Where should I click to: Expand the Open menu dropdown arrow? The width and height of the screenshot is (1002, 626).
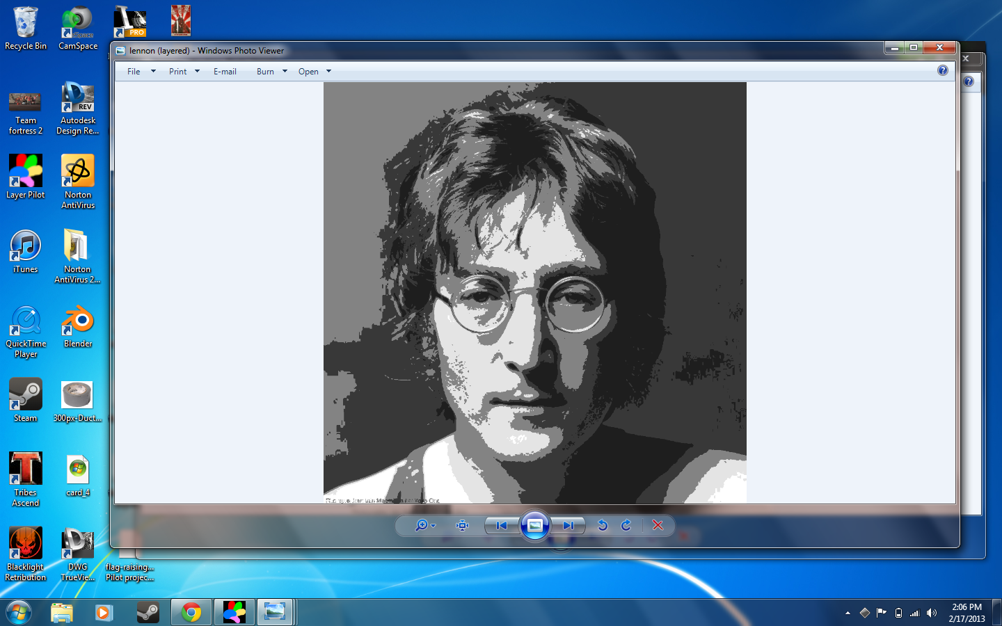(327, 71)
